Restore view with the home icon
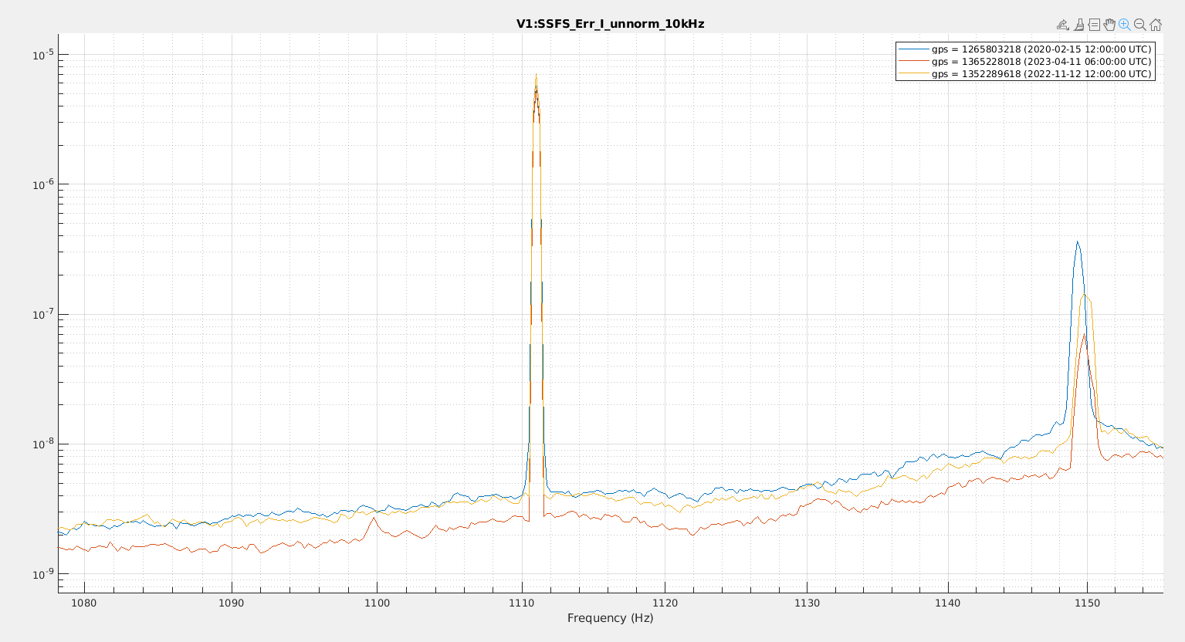1185x642 pixels. pos(1156,25)
